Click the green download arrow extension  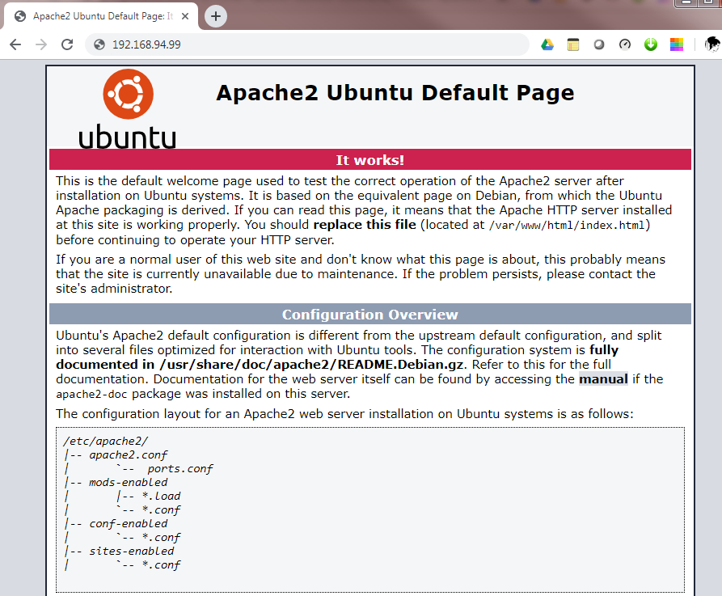coord(651,44)
